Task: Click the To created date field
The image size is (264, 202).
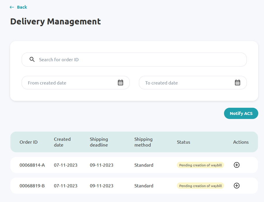Action: [x=193, y=82]
